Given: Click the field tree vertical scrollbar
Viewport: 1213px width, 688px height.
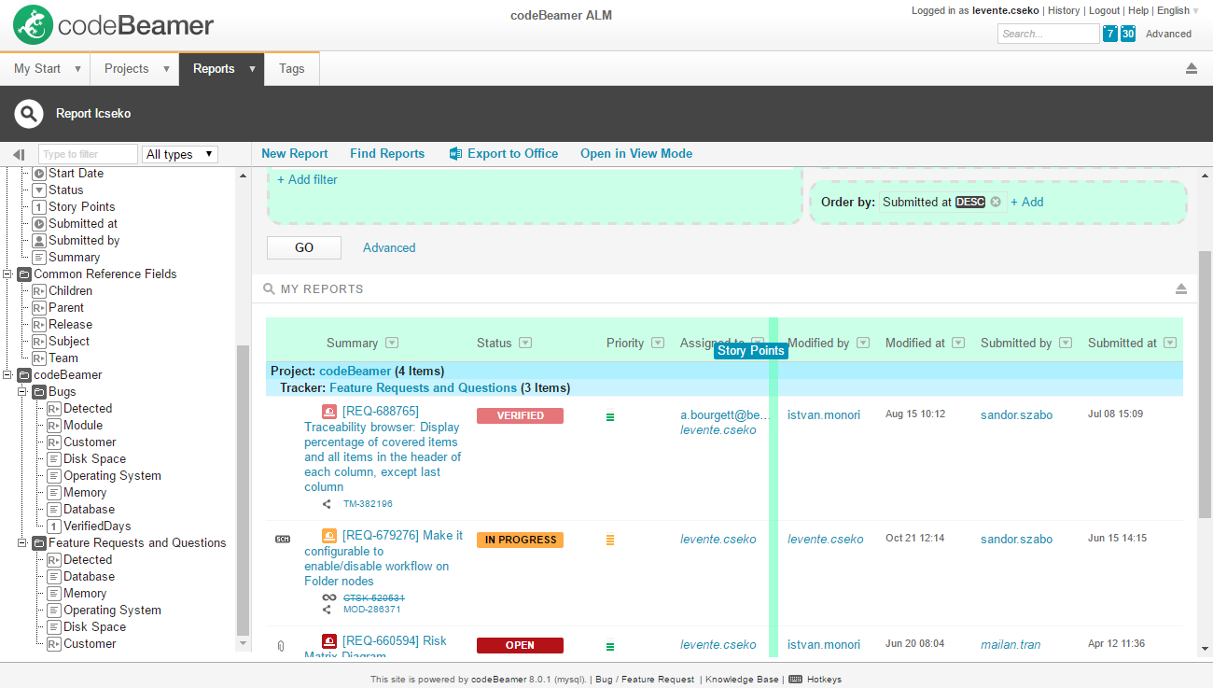Looking at the screenshot, I should click(244, 490).
